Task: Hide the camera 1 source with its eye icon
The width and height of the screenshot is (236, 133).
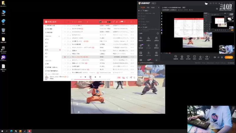Action: click(x=139, y=11)
